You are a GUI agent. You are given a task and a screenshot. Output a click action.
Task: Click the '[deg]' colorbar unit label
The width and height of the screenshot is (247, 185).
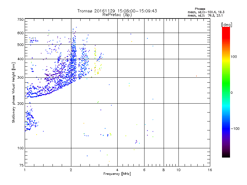[227, 25]
